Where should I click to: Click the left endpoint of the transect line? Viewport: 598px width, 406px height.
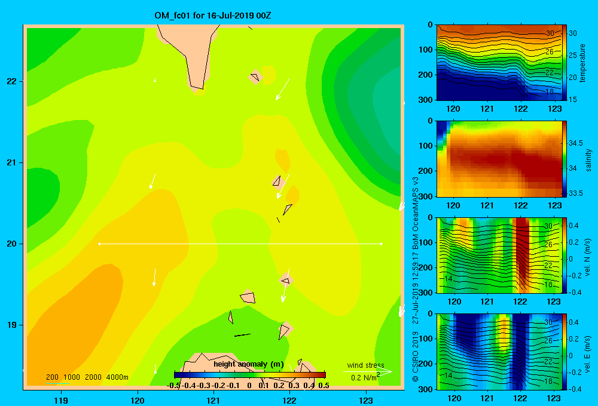(99, 244)
